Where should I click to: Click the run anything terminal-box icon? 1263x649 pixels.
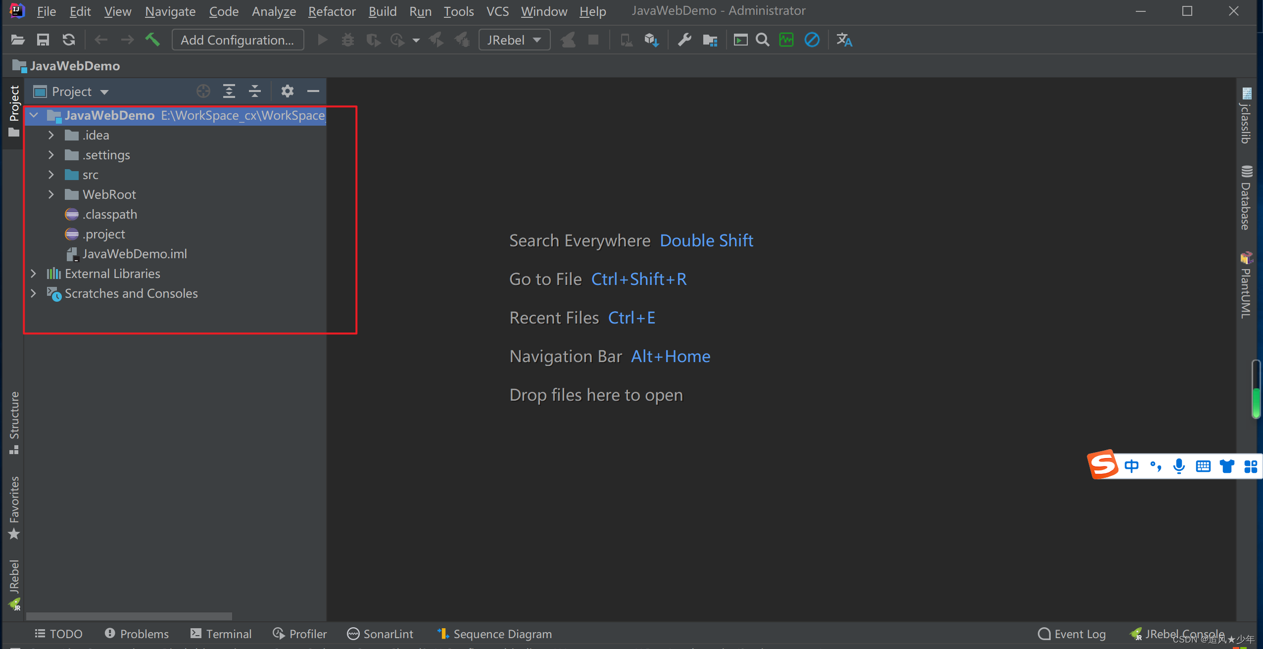(x=740, y=40)
